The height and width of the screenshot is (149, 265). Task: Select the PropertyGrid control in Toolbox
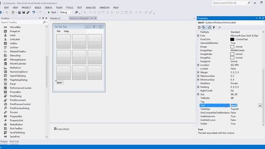tap(17, 120)
